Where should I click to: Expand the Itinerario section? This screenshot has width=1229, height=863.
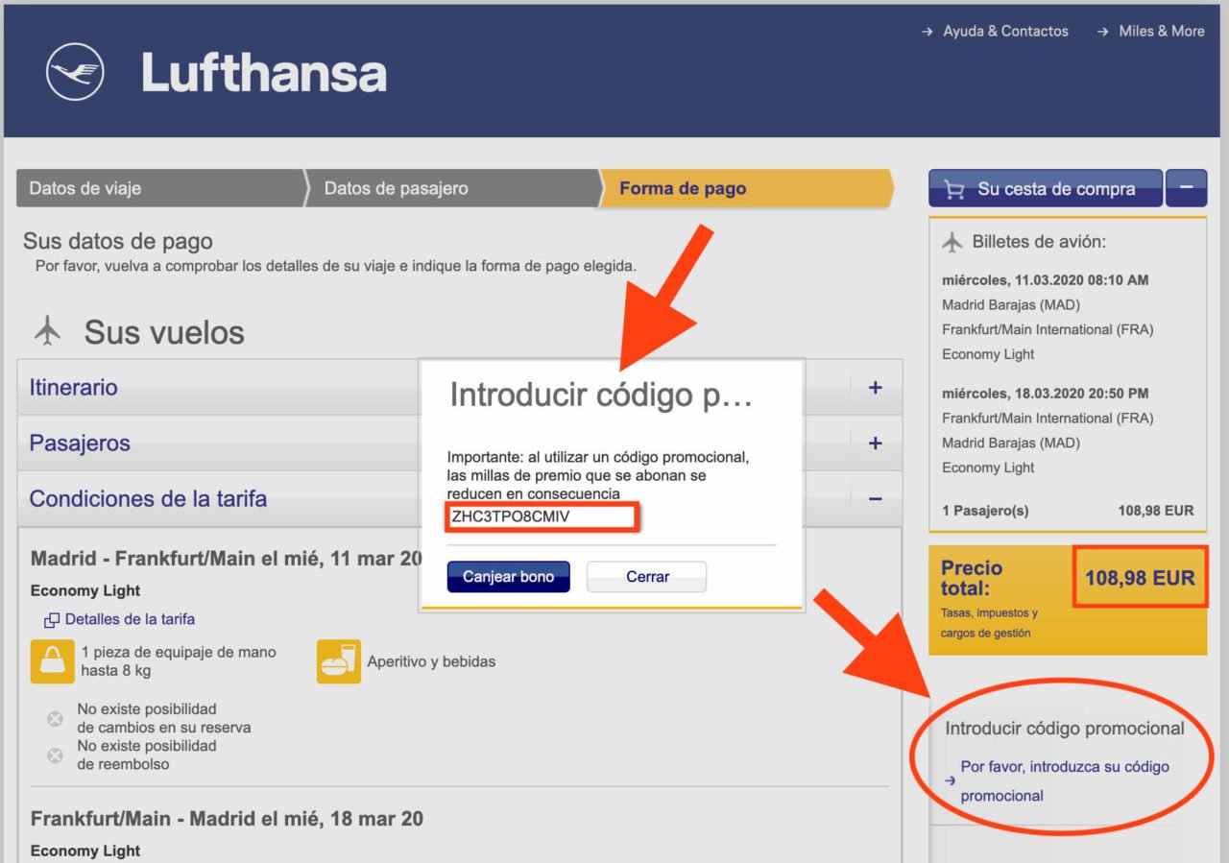pos(875,388)
